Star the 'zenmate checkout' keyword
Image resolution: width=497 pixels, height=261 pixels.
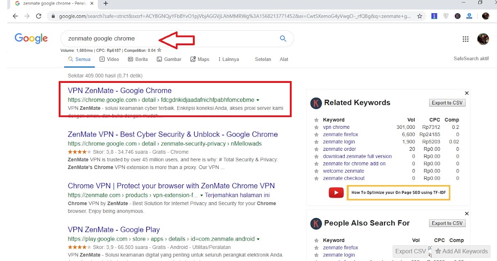[316, 179]
